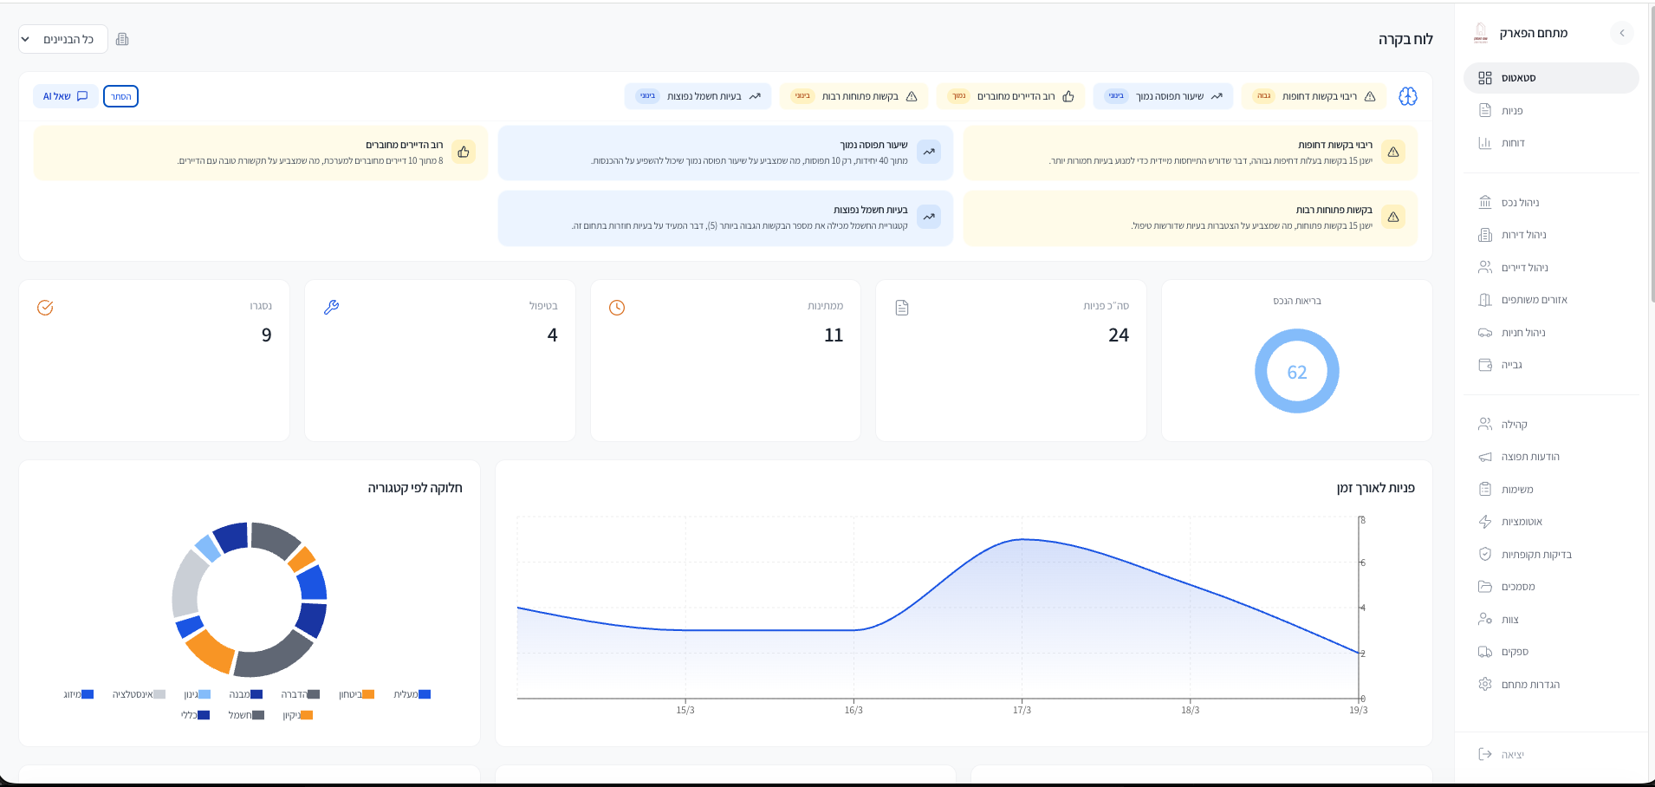1655x787 pixels.
Task: Open פניות from the sidebar
Action: point(1551,110)
